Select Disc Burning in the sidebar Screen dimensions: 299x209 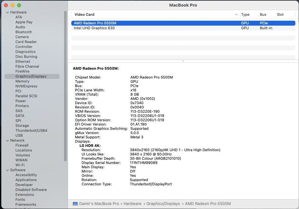(x=26, y=57)
